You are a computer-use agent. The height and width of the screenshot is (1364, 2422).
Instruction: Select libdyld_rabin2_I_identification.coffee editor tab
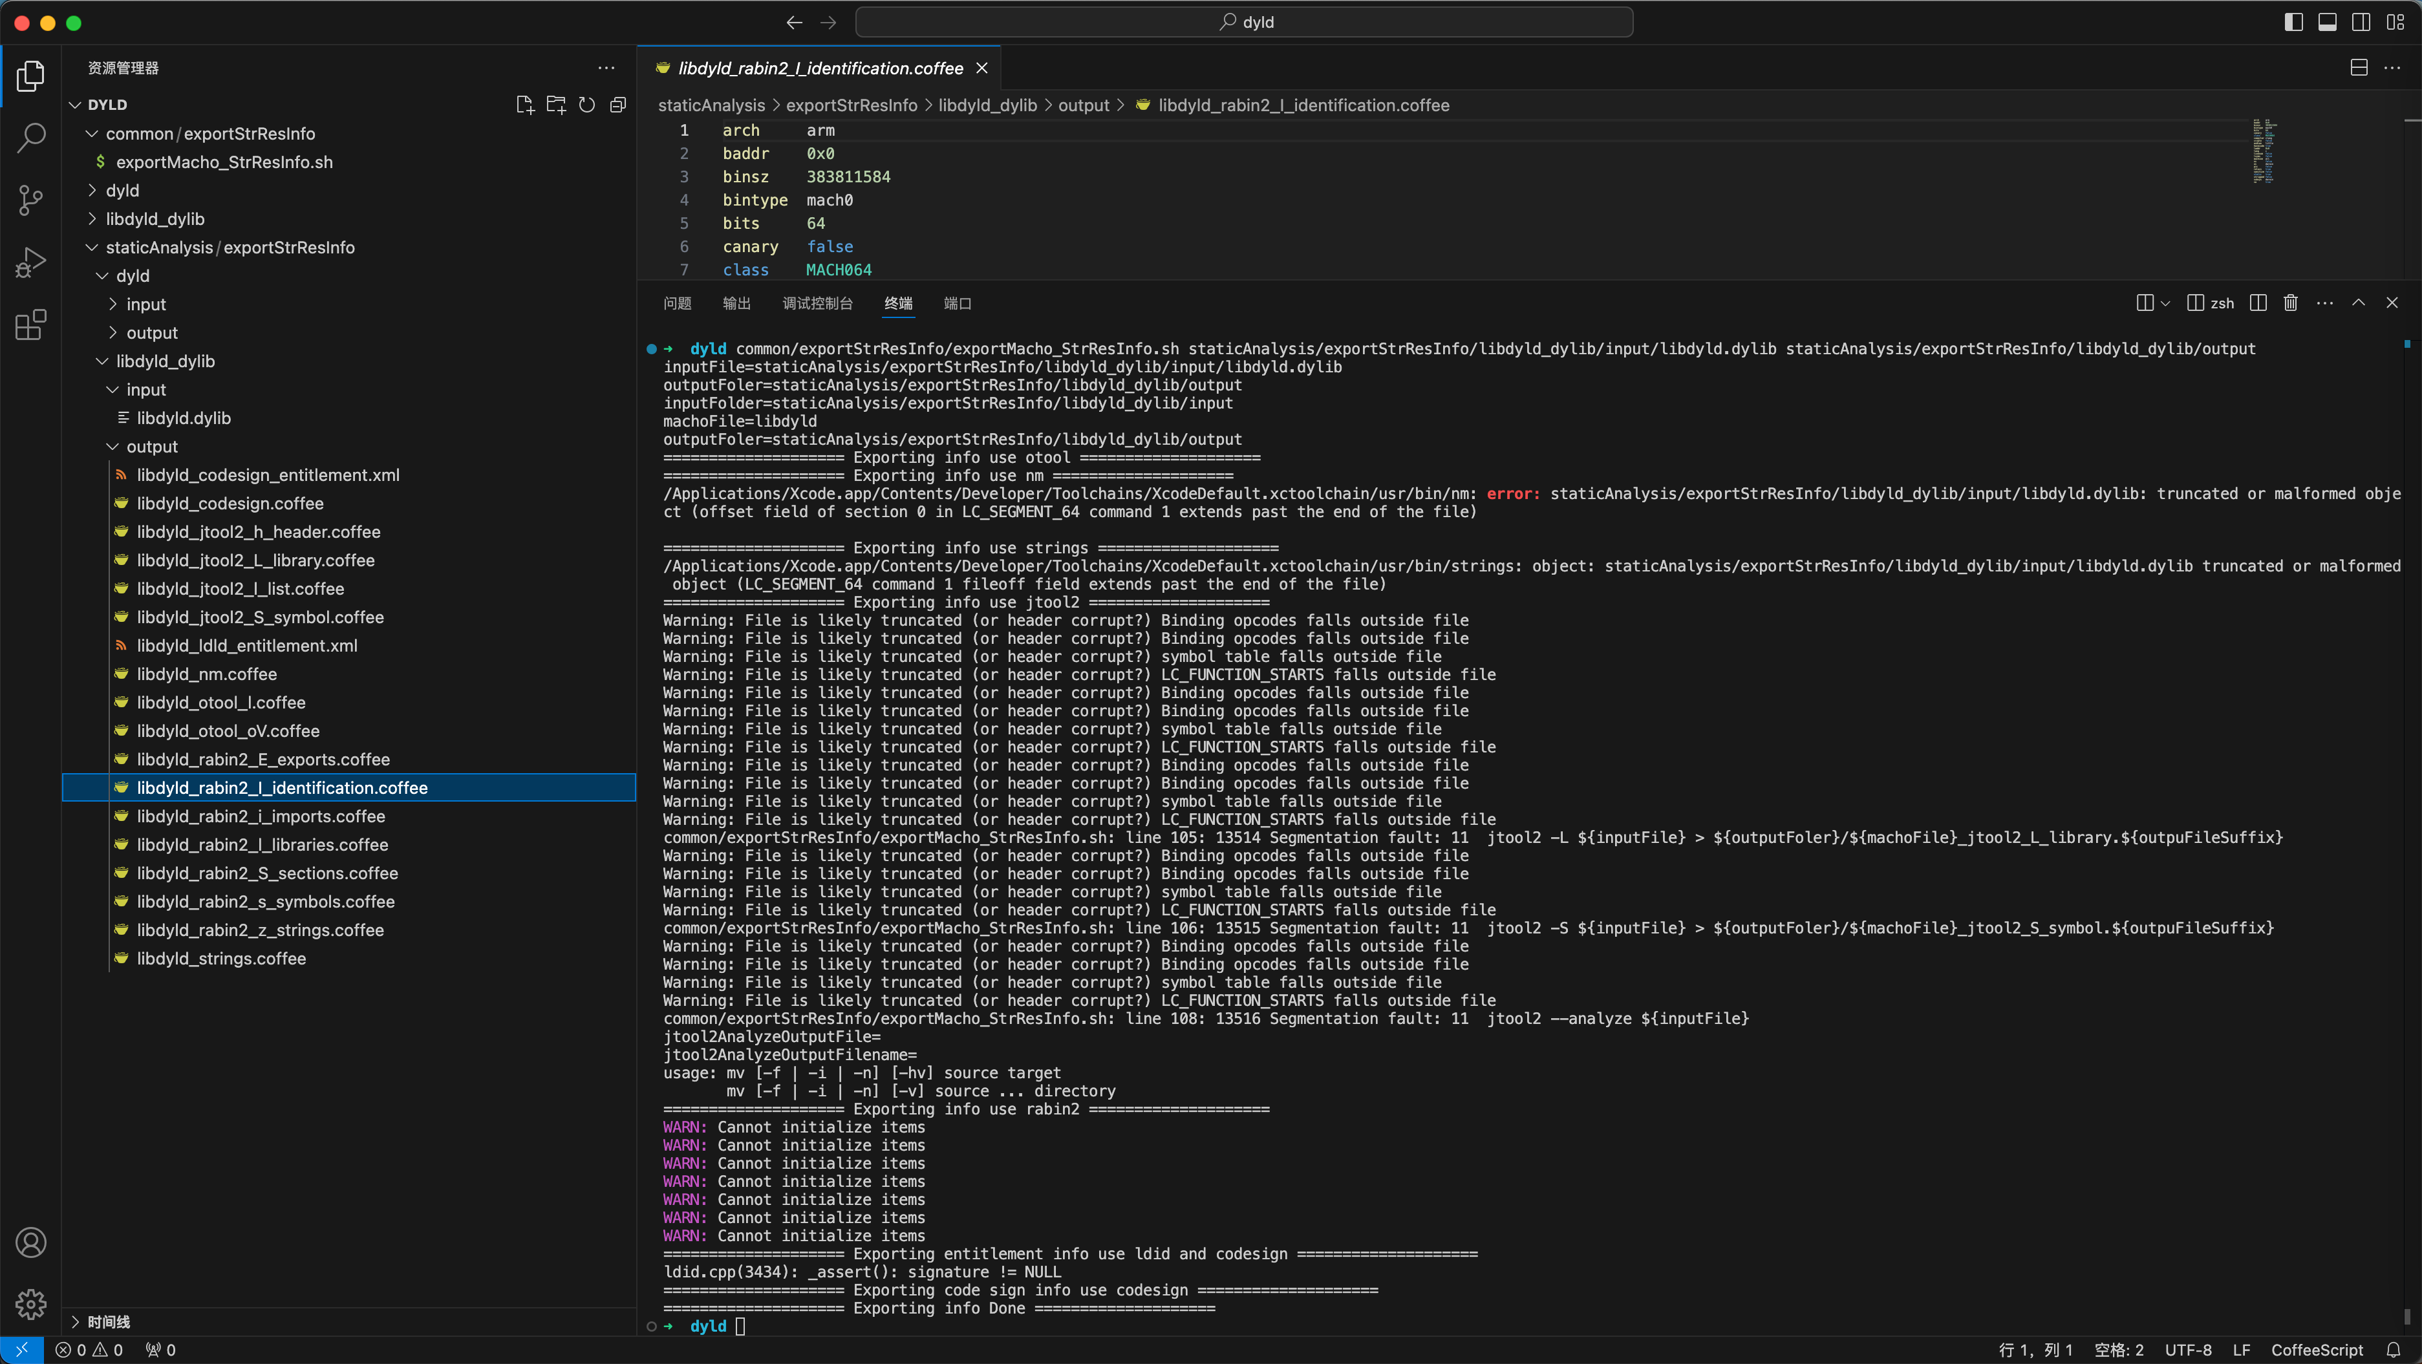pos(820,68)
